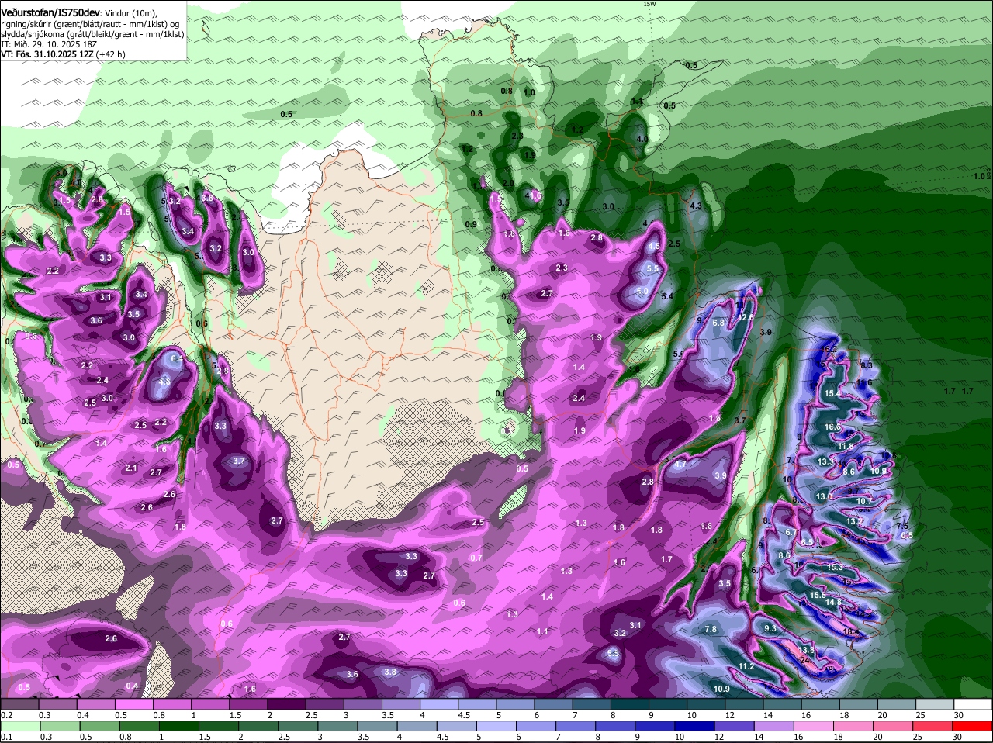
Task: Click the '9.3' precipitation value on the map
Action: (x=770, y=628)
